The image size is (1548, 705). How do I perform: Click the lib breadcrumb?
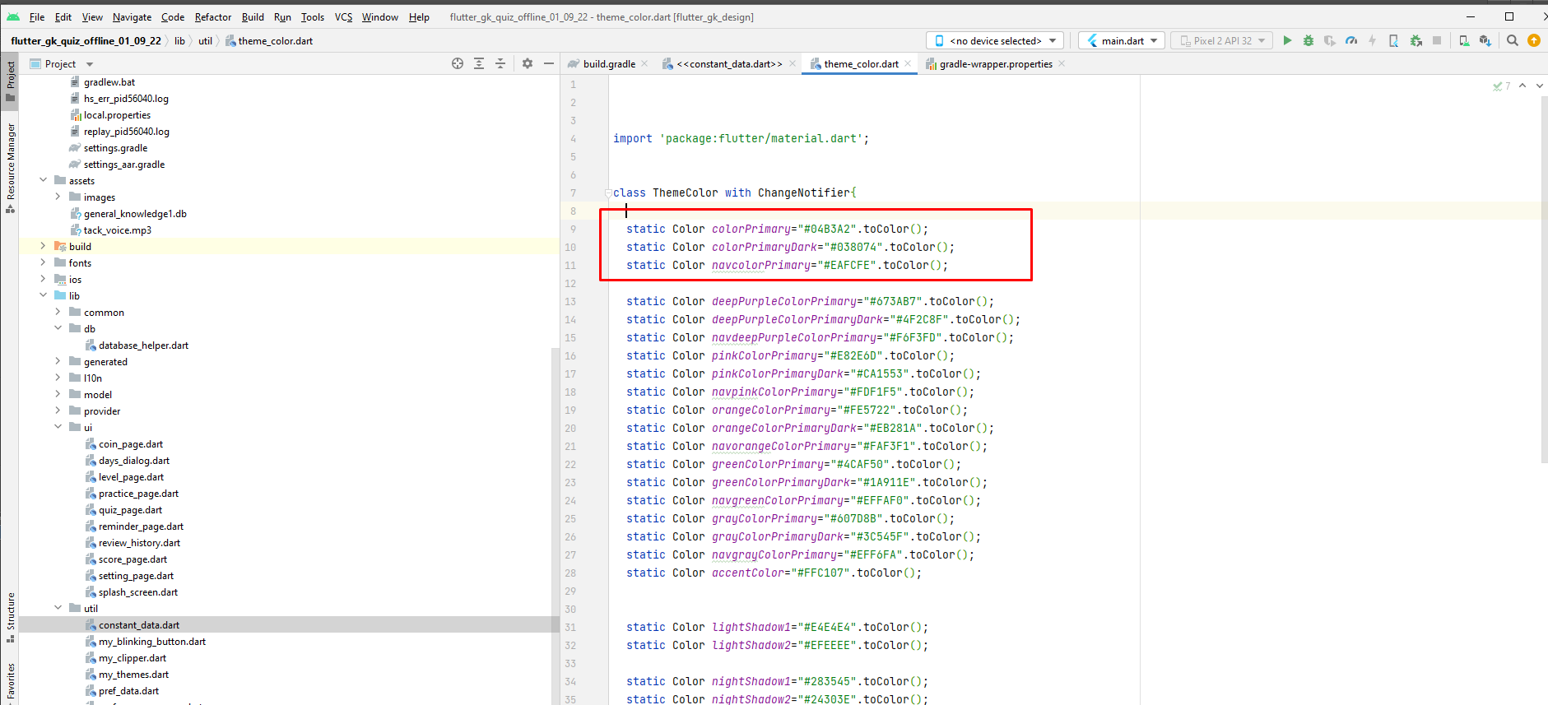(x=179, y=40)
